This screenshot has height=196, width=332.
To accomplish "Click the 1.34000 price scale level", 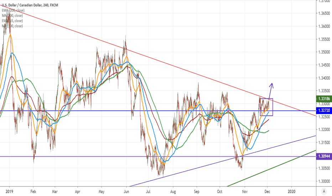I will coord(323,78).
